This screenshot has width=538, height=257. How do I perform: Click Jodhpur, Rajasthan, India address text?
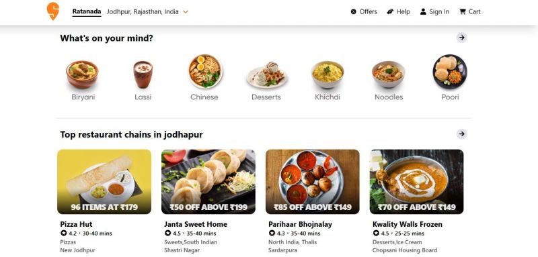coord(143,11)
